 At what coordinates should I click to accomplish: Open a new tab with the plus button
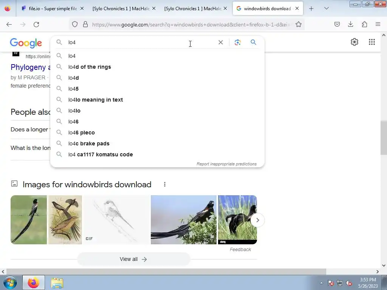point(311,9)
